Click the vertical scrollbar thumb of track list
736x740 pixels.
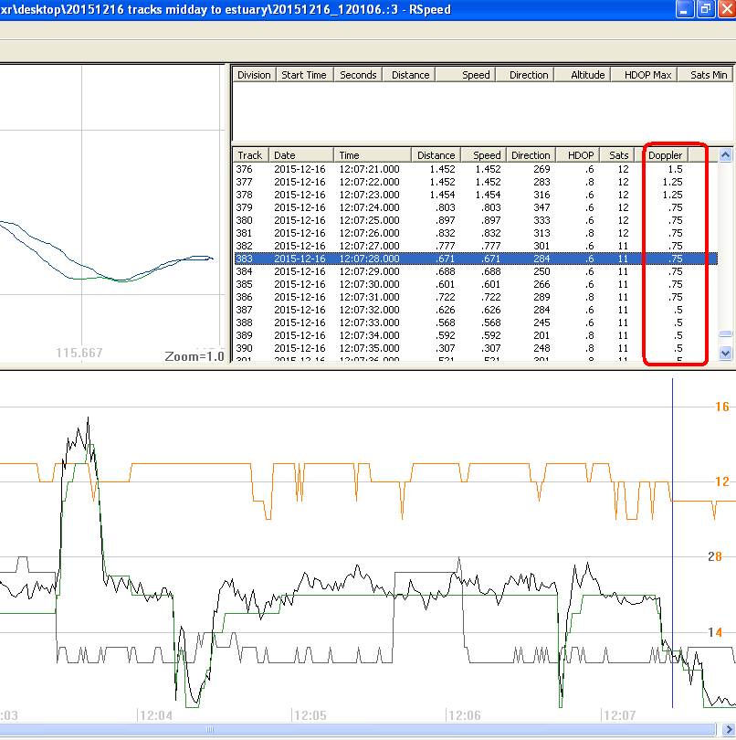(726, 335)
